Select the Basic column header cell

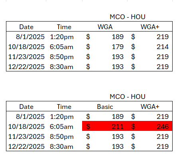pos(105,107)
